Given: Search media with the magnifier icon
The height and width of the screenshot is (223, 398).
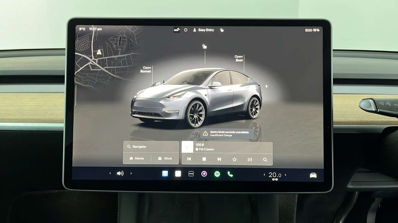Looking at the screenshot, I should [265, 160].
